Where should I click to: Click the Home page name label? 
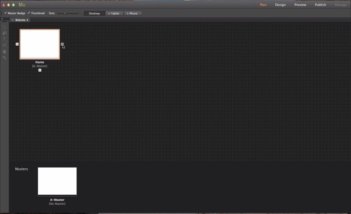click(x=40, y=62)
